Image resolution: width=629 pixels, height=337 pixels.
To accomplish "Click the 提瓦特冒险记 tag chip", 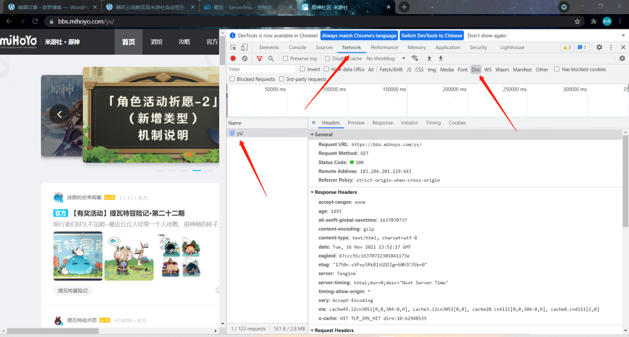I will click(x=73, y=290).
